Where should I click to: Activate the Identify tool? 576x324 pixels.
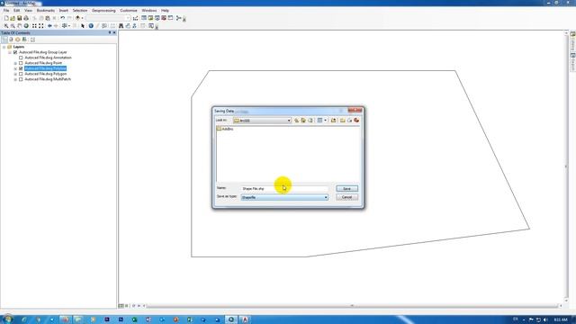[x=91, y=26]
